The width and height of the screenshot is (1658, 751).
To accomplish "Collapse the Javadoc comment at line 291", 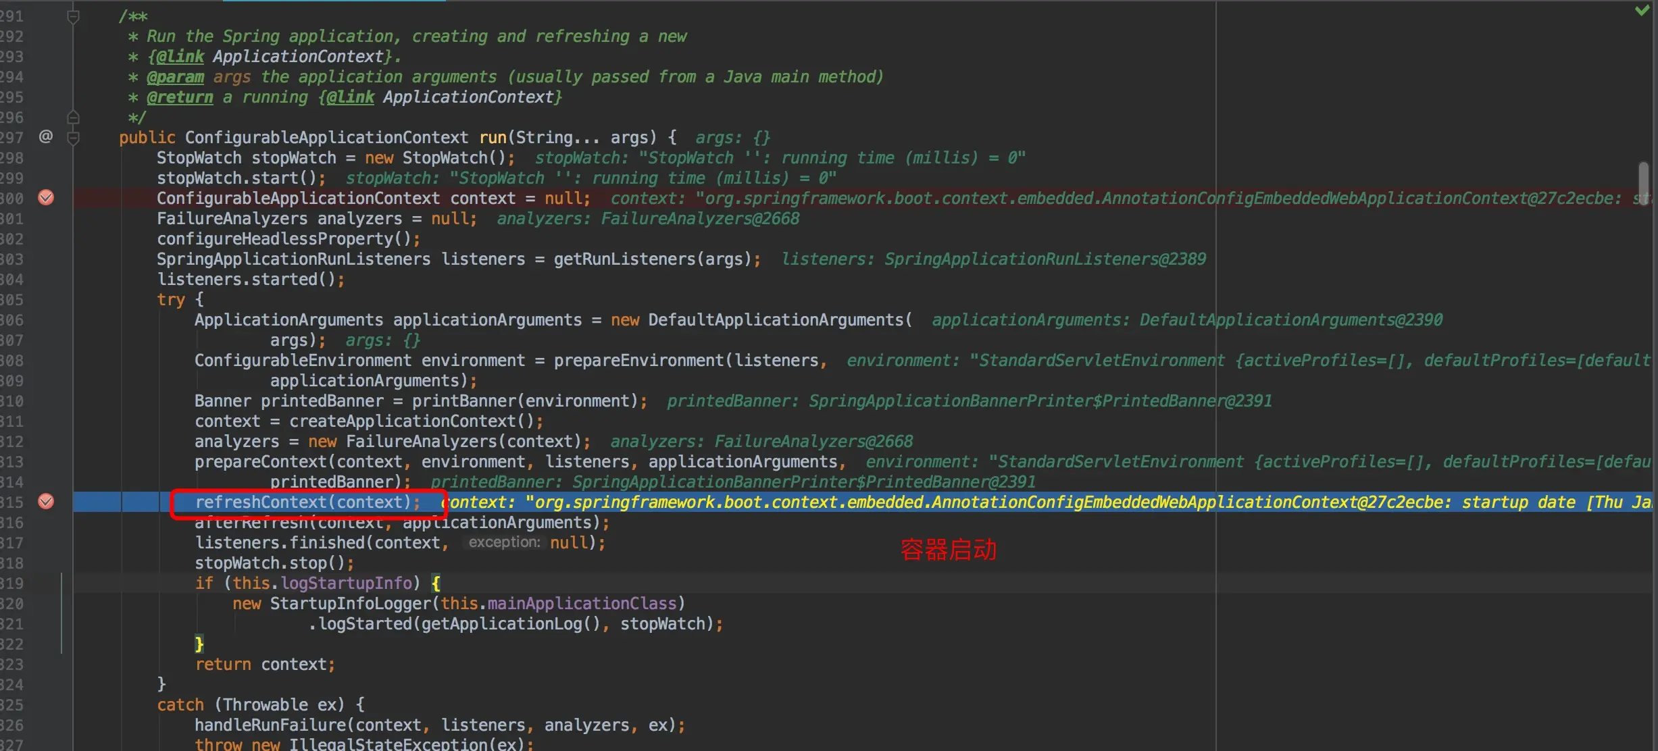I will pyautogui.click(x=73, y=16).
